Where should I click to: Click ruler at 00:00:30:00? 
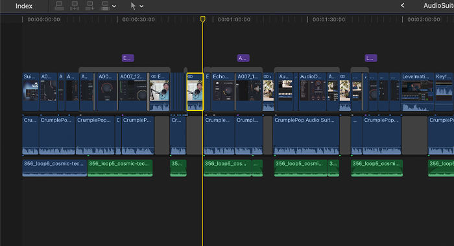[138, 19]
